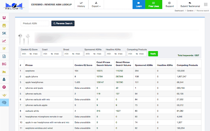The height and width of the screenshot is (131, 210).
Task: Expand the Export dropdown
Action: tap(96, 5)
